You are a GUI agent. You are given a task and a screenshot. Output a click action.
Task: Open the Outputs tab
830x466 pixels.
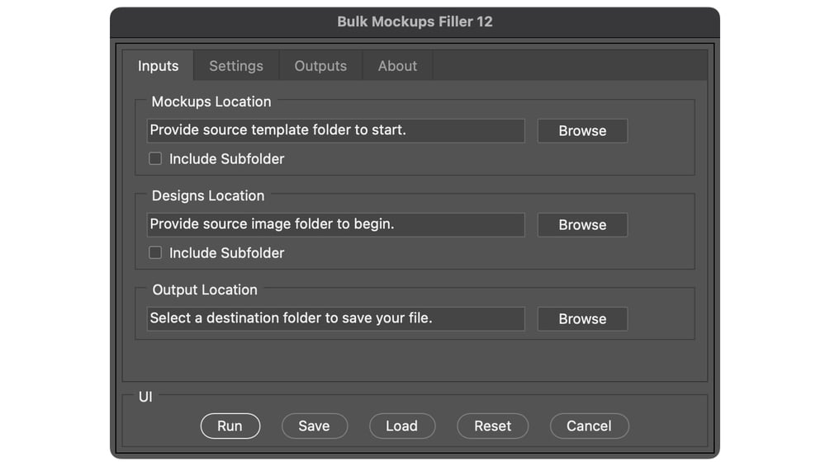320,66
